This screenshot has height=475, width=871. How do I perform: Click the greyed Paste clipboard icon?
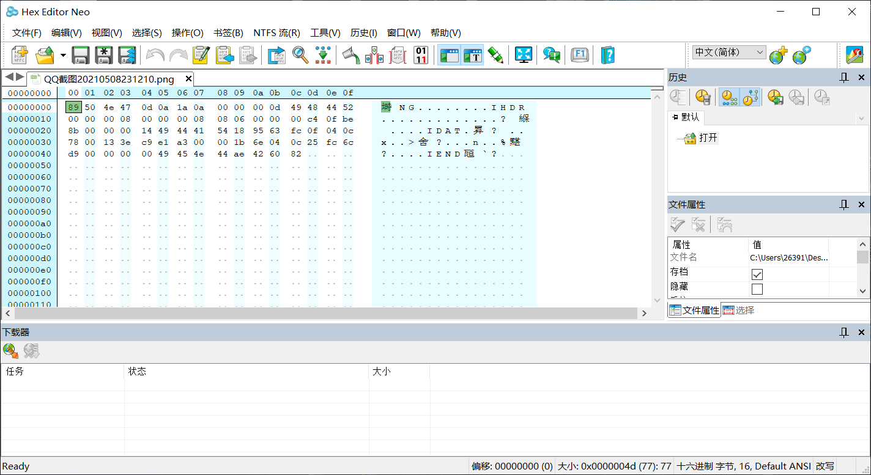click(247, 55)
